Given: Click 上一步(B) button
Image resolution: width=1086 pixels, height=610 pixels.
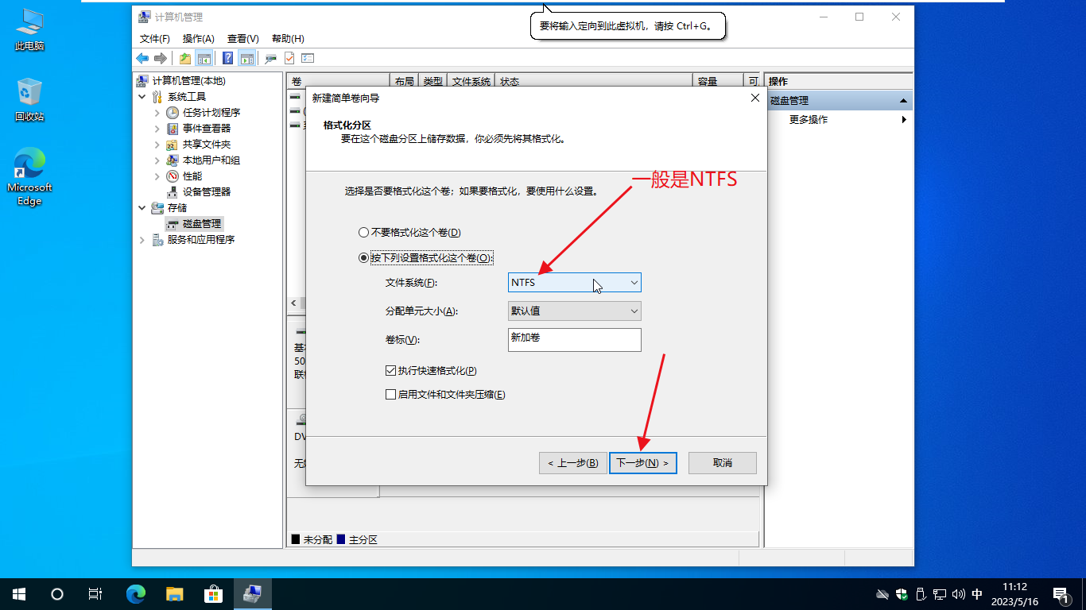Looking at the screenshot, I should click(x=572, y=463).
